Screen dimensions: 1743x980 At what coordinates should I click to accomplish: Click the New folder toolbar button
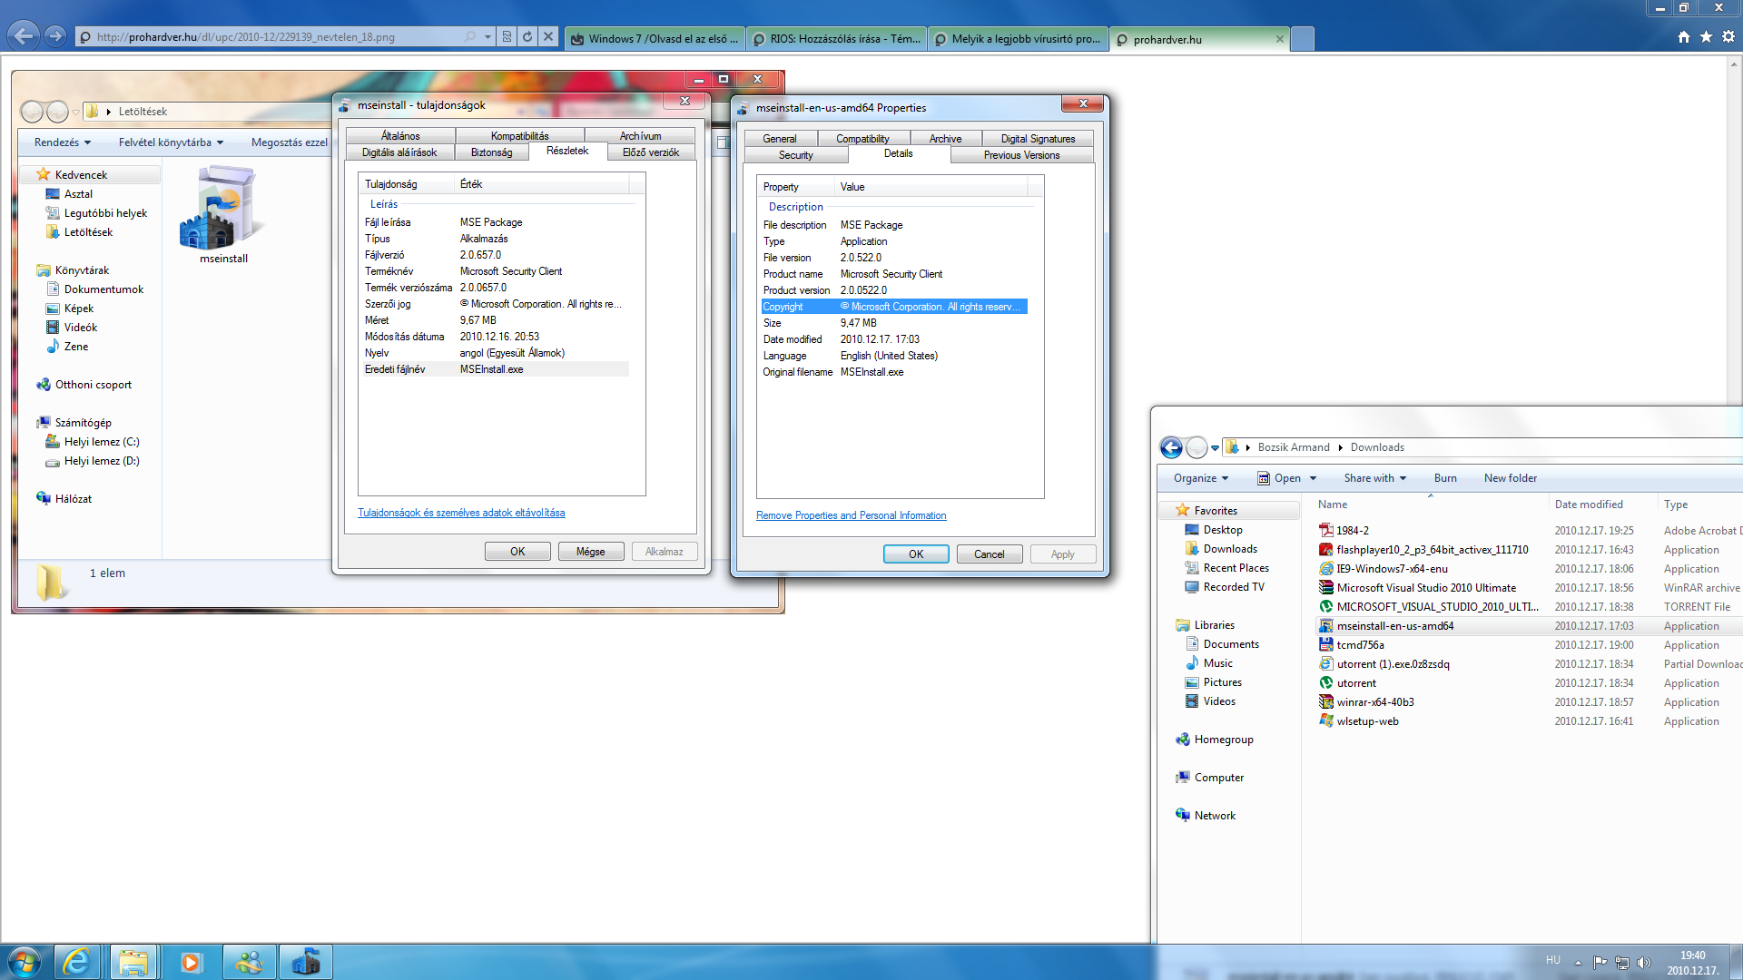pos(1511,478)
